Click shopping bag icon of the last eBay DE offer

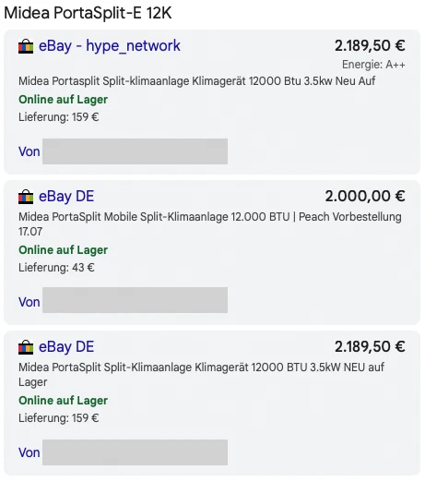pyautogui.click(x=26, y=347)
